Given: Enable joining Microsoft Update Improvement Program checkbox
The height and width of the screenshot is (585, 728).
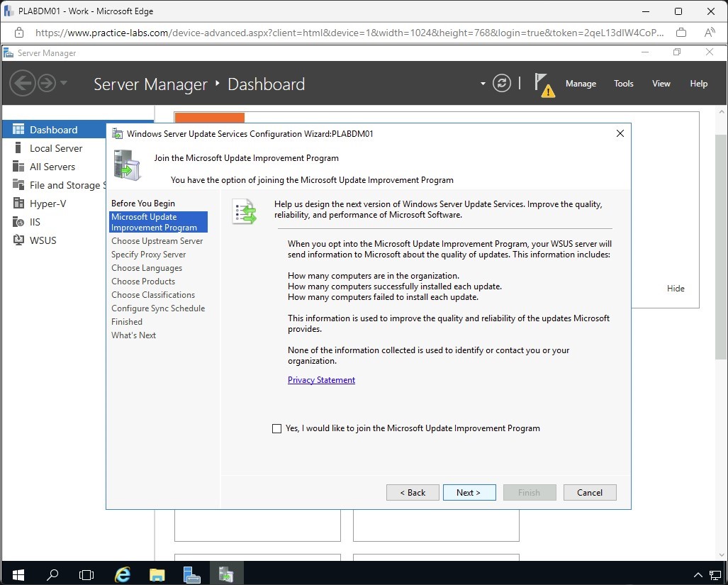Looking at the screenshot, I should click(x=277, y=428).
